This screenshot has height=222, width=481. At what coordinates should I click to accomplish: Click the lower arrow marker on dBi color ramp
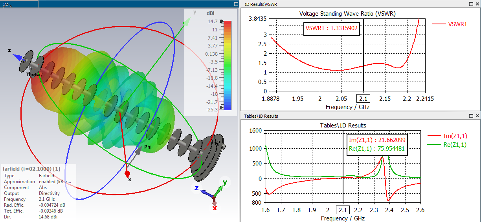click(x=222, y=107)
